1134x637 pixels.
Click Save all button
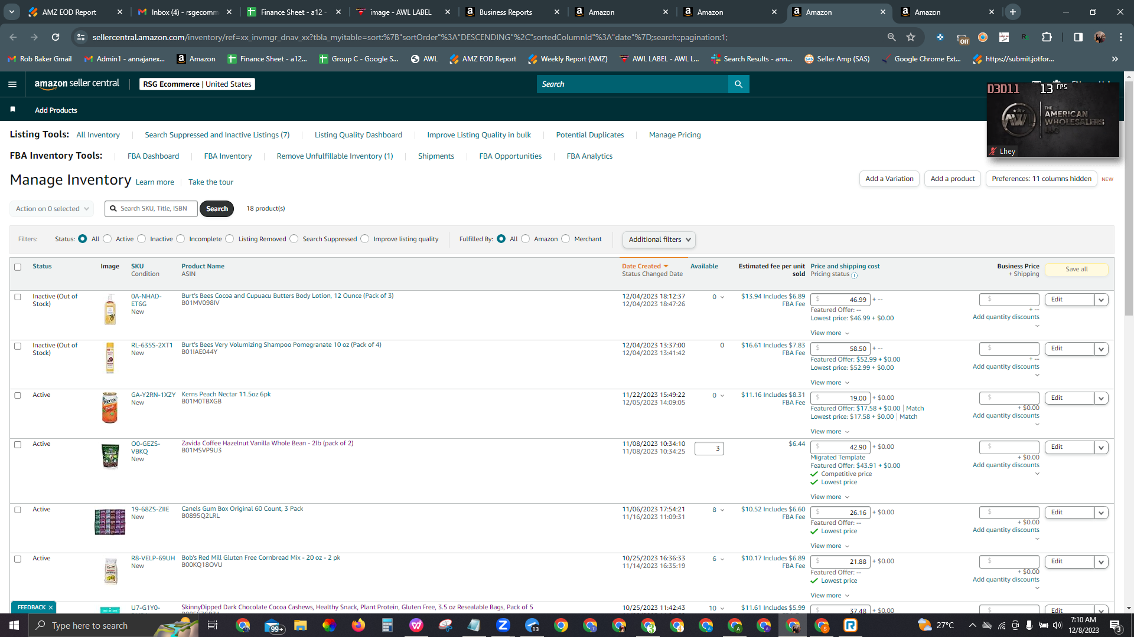coord(1076,269)
